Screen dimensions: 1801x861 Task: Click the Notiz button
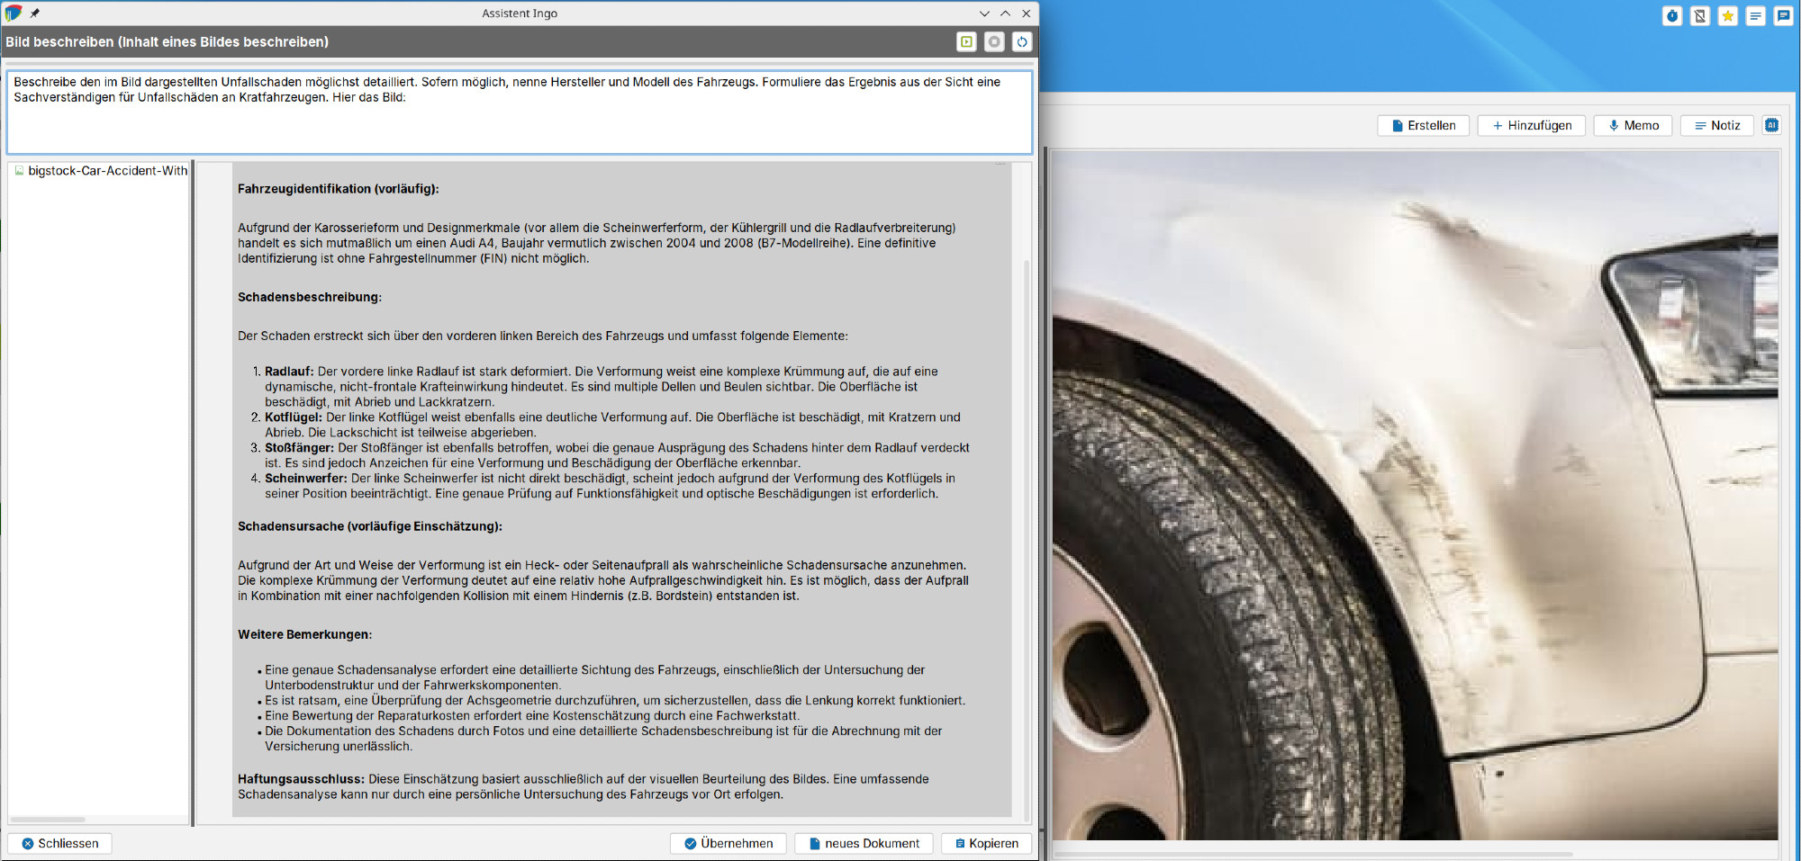click(x=1716, y=125)
